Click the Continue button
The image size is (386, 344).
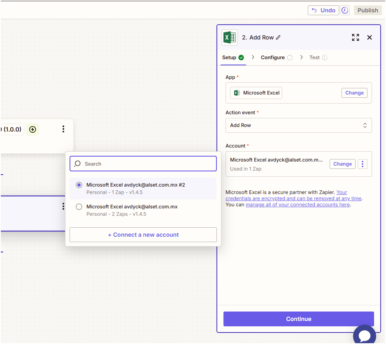tap(298, 319)
